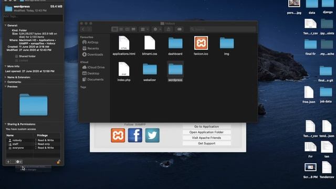The image size is (336, 189).
Task: Open the Finder group-by dropdown
Action: (144, 29)
